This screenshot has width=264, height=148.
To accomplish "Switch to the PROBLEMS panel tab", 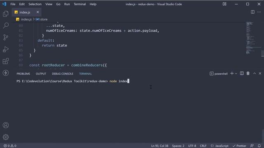I will (23, 74).
